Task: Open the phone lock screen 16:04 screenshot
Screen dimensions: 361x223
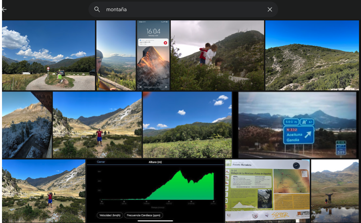Action: coord(153,55)
